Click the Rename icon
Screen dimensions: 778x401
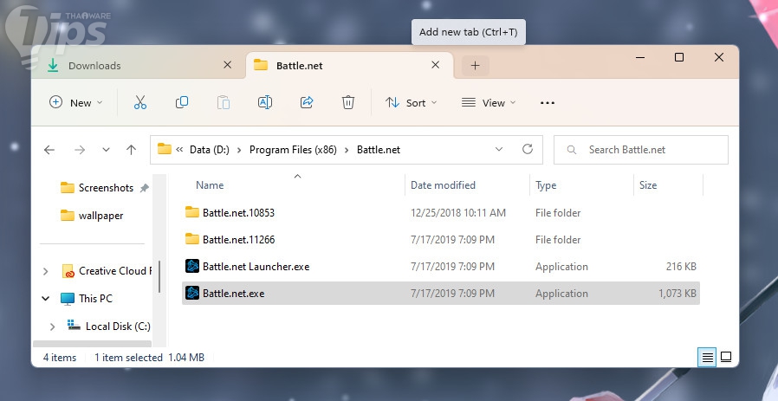click(x=265, y=103)
